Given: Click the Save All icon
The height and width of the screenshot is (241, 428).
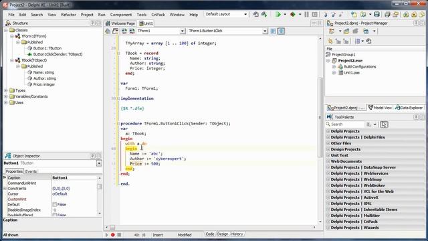Looking at the screenshot, I should [x=387, y=14].
